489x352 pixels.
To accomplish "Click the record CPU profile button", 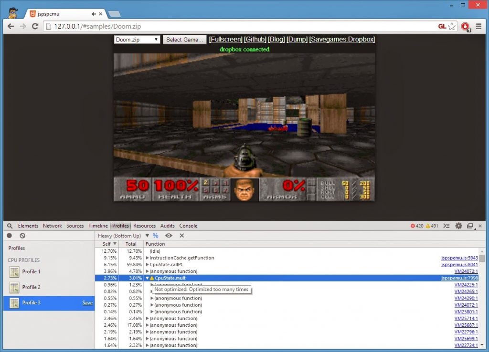I will pyautogui.click(x=10, y=236).
